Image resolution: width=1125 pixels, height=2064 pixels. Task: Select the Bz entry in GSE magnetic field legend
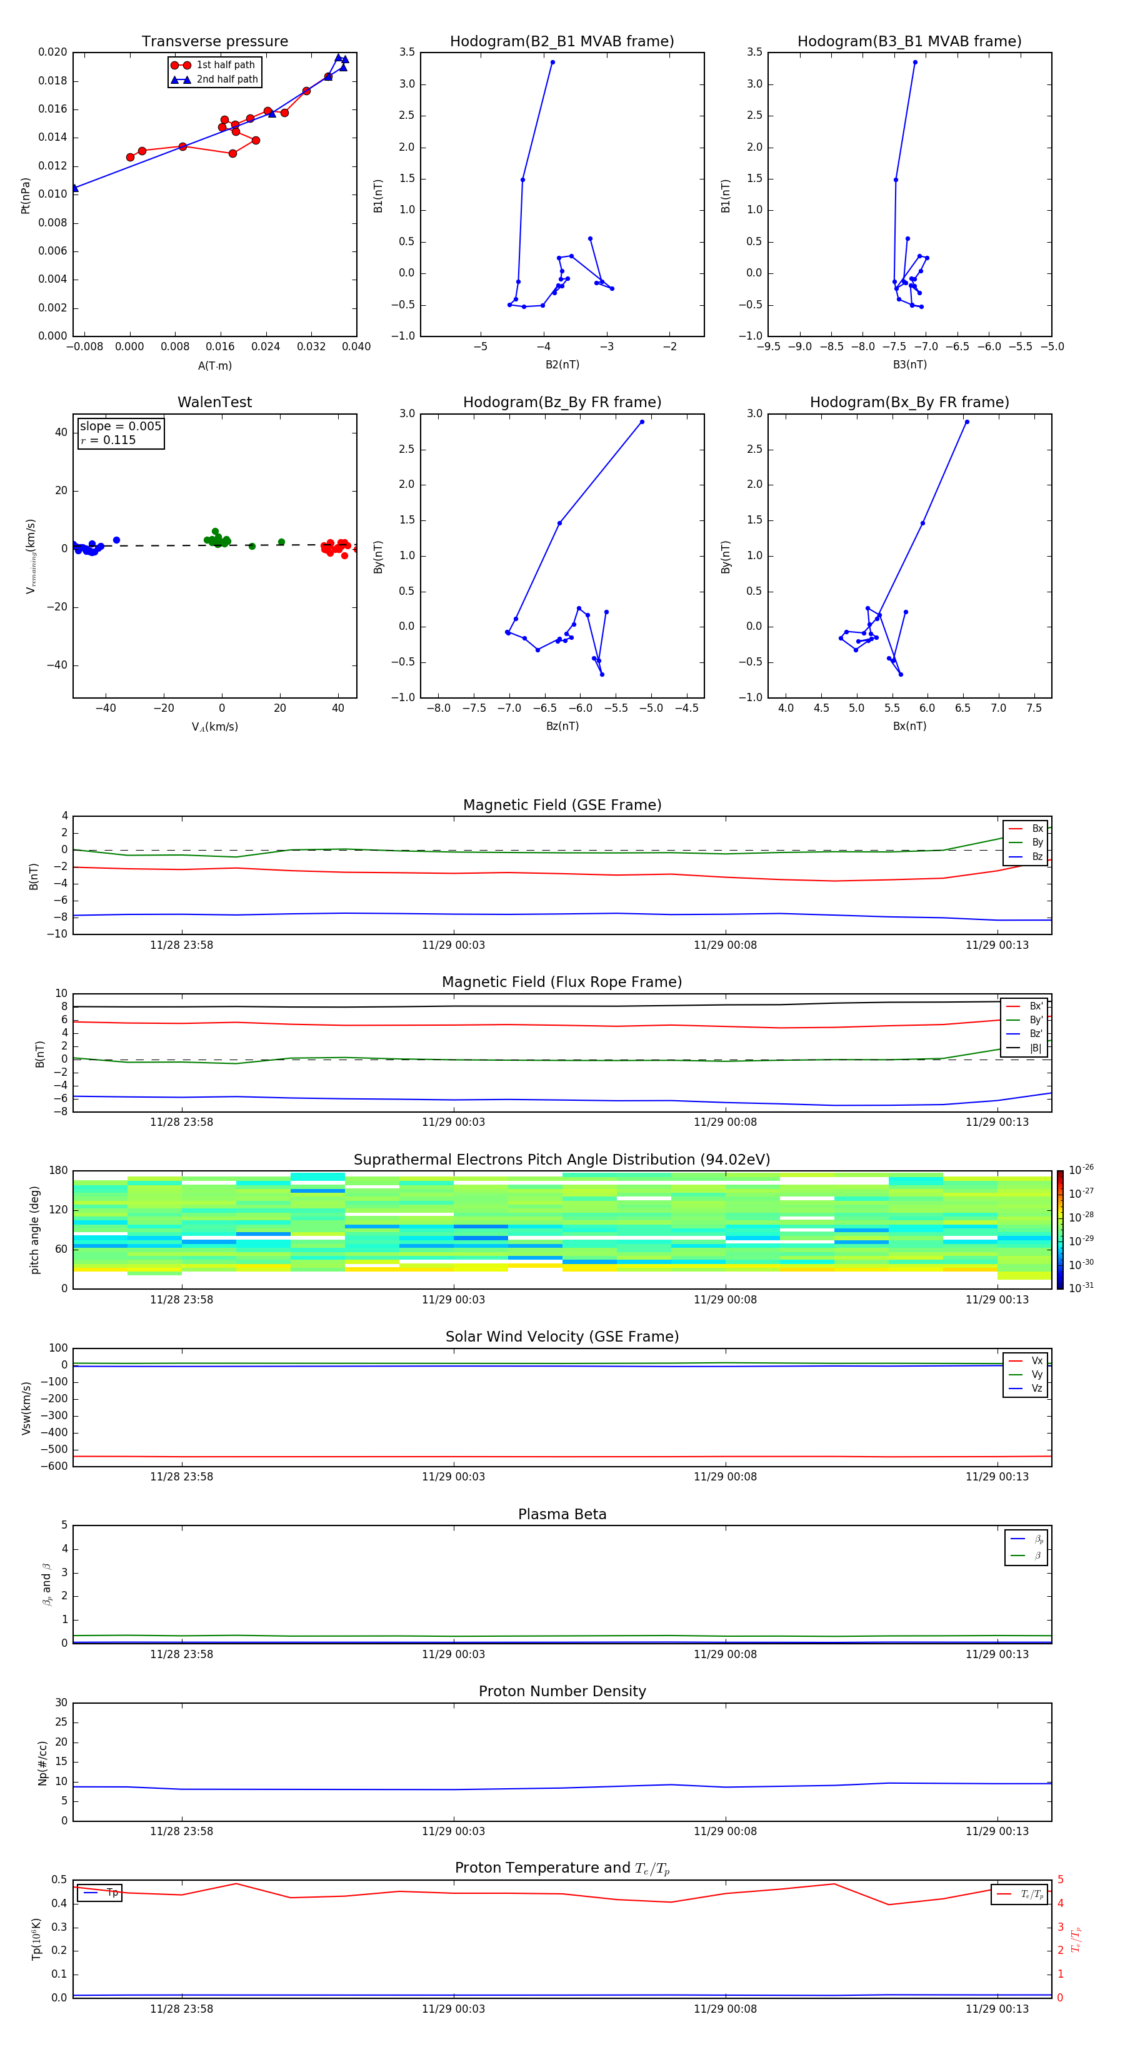click(x=1026, y=857)
